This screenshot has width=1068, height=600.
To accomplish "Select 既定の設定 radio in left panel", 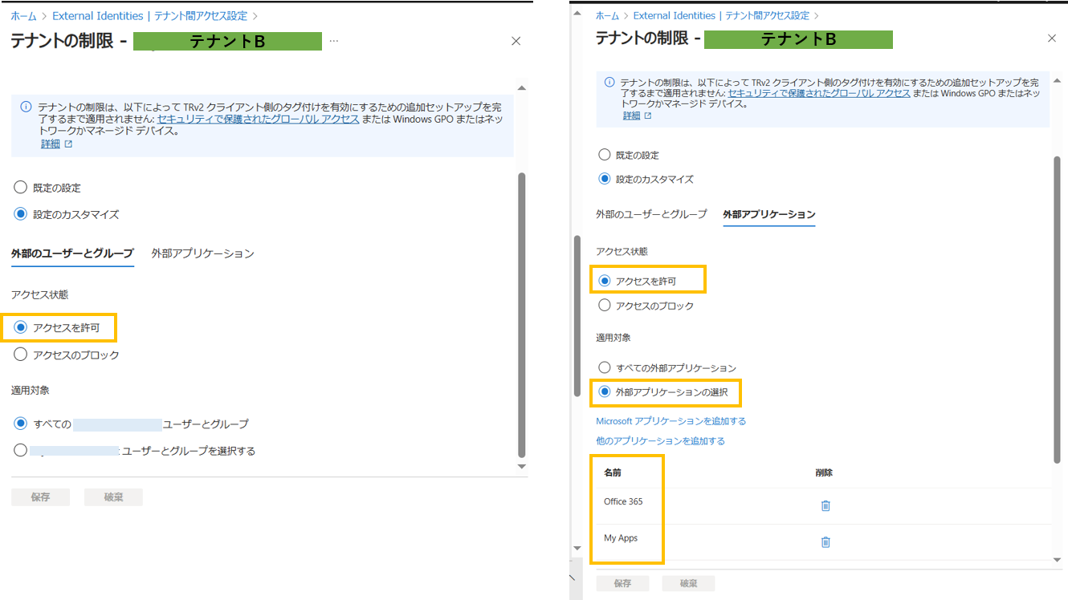I will tap(21, 188).
